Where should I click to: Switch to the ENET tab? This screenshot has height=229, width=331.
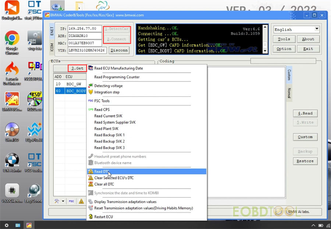pyautogui.click(x=52, y=31)
